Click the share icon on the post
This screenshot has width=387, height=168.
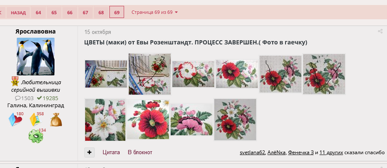tap(380, 31)
